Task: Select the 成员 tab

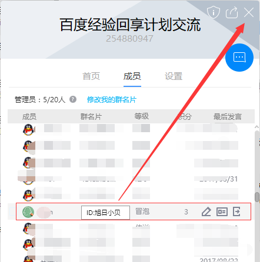Action: tap(132, 76)
